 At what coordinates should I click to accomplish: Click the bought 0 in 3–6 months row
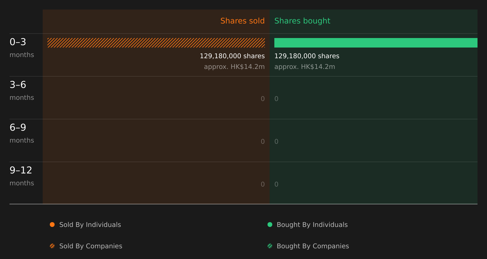(276, 99)
